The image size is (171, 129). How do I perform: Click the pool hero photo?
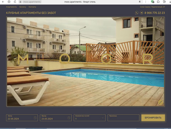[x=85, y=62]
